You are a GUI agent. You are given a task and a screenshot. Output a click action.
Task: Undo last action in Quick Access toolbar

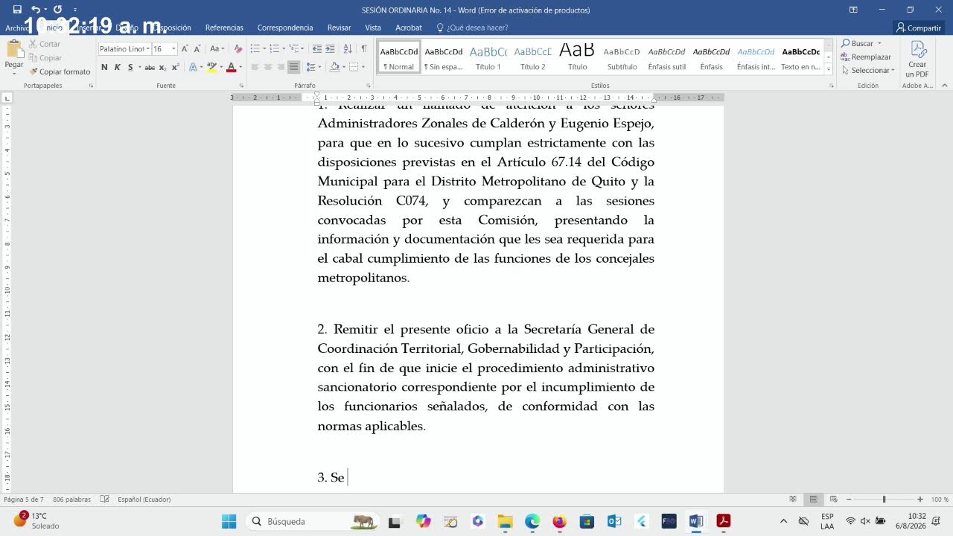click(x=35, y=10)
